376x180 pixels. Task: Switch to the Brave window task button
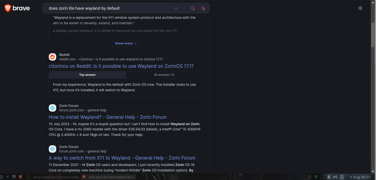109,177
